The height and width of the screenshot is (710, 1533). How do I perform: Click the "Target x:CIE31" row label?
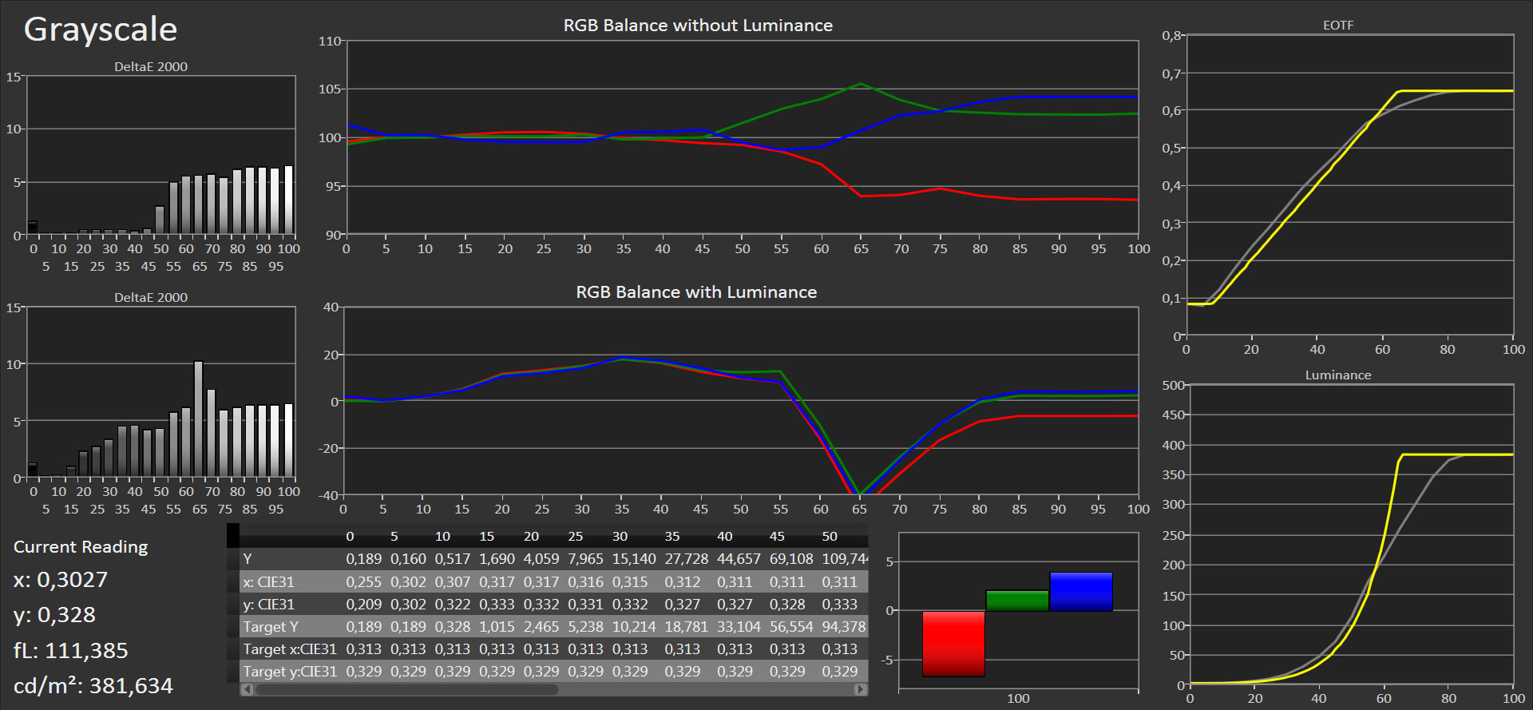(x=290, y=649)
